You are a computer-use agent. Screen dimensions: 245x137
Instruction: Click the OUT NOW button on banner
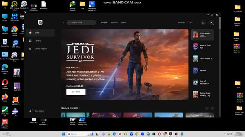(x=76, y=92)
